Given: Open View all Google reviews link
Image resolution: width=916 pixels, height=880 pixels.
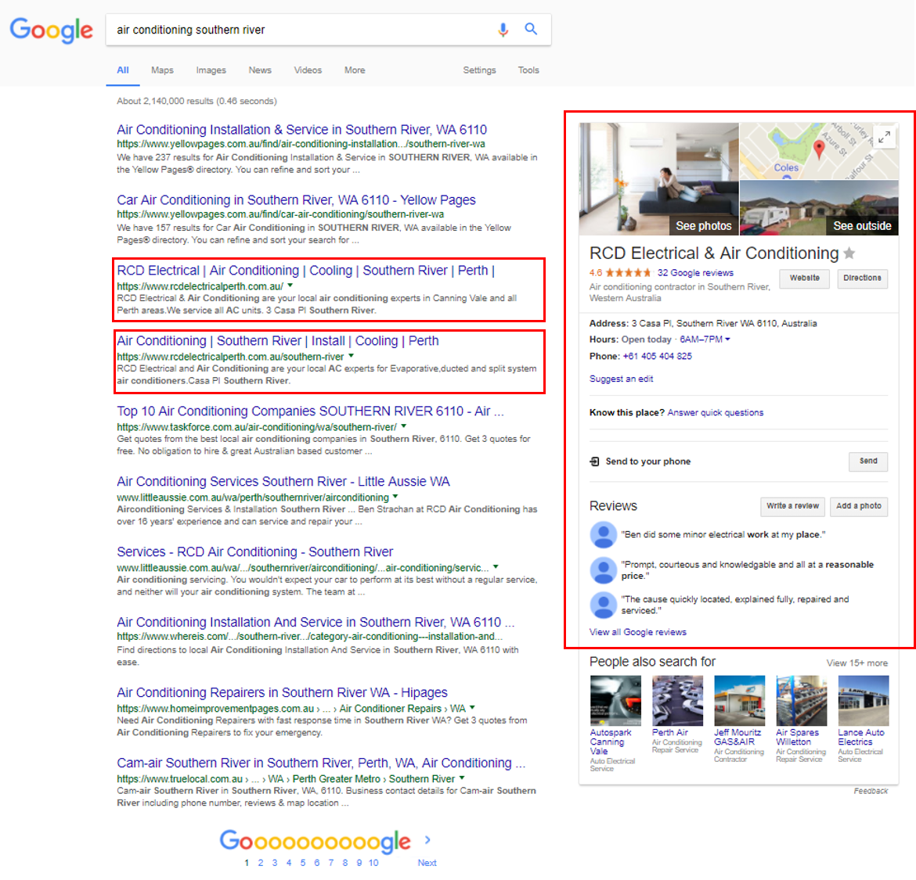Looking at the screenshot, I should 638,633.
